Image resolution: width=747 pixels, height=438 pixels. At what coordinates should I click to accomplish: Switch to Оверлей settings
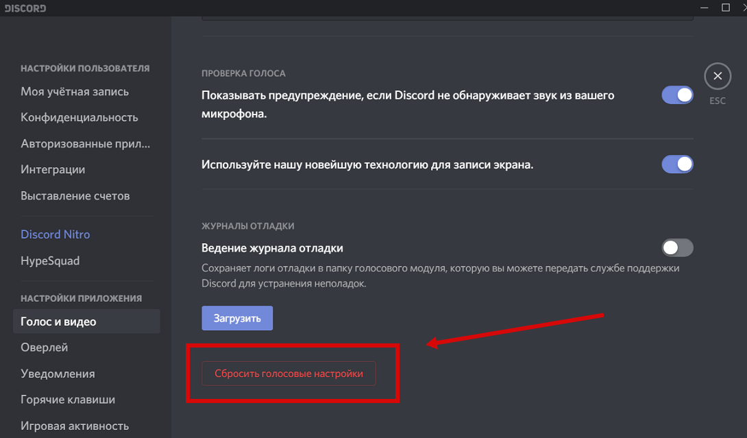[45, 348]
